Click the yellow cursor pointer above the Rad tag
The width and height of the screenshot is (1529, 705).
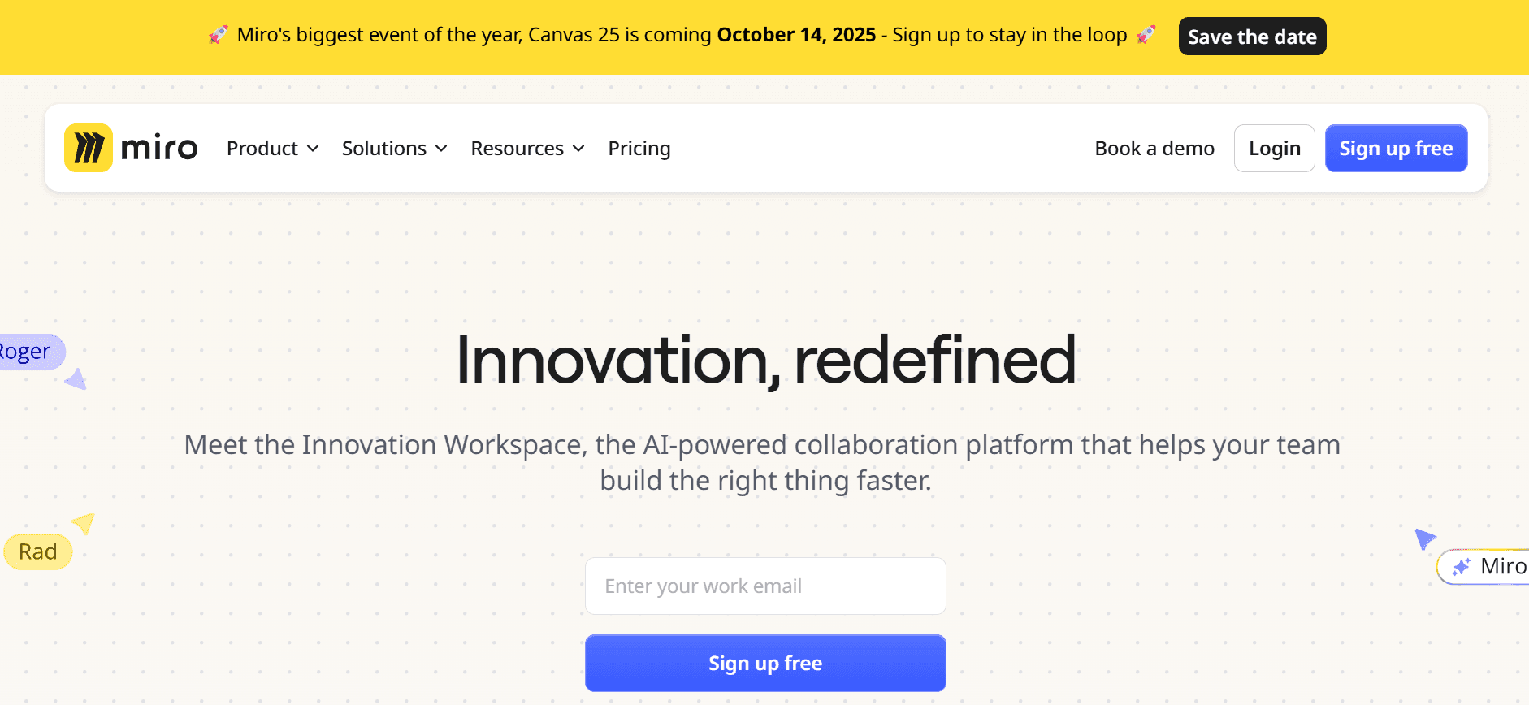click(84, 524)
